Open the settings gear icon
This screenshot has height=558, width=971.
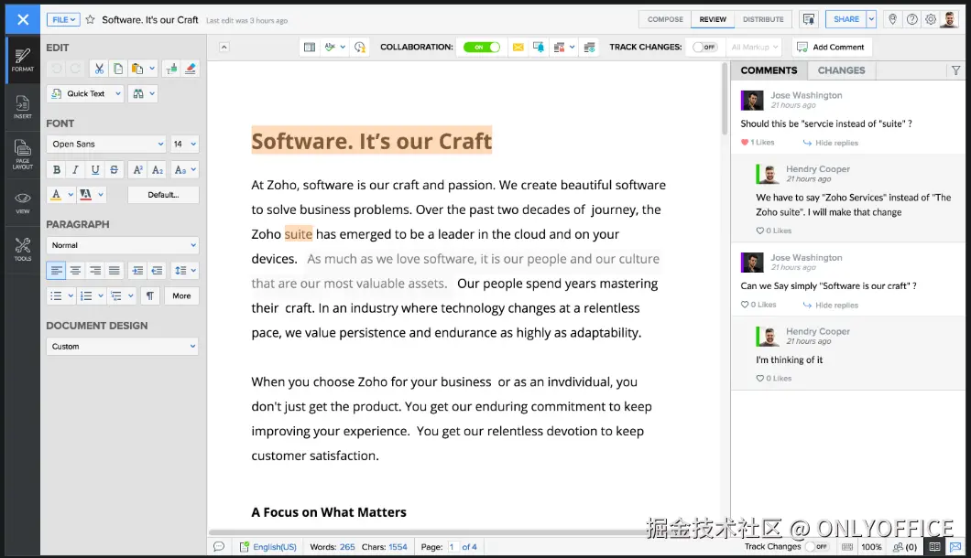pos(931,19)
